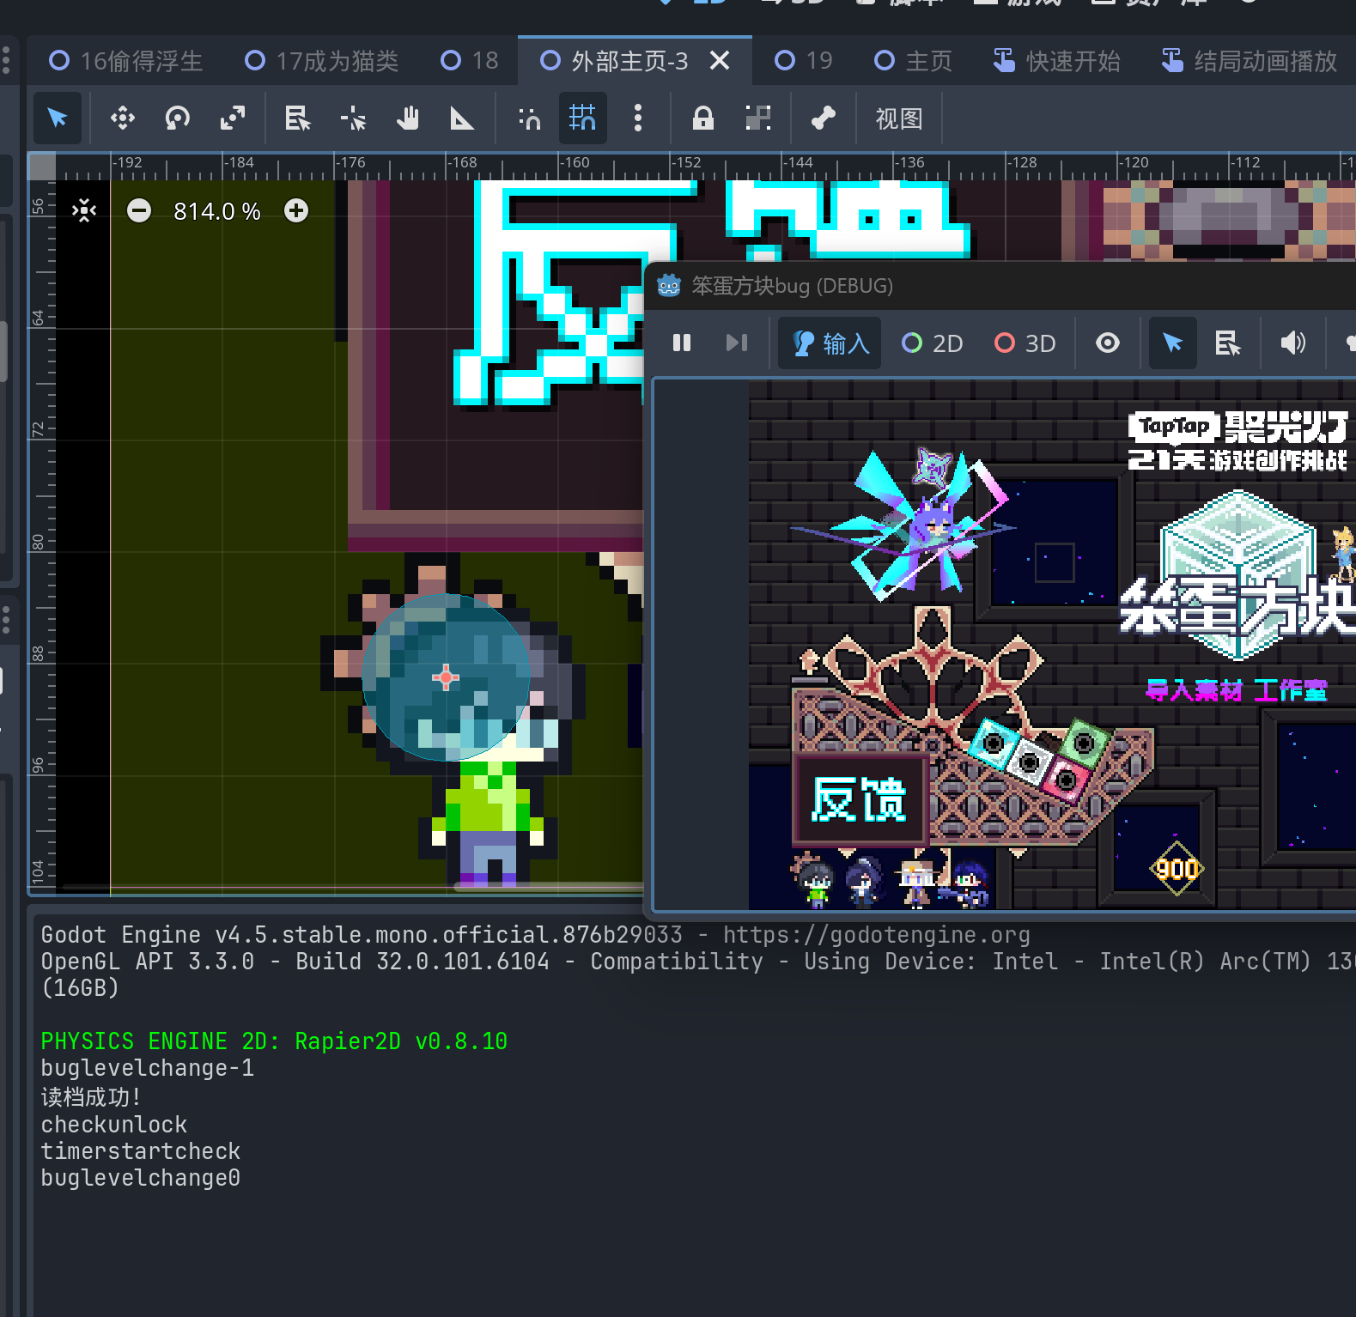Open the 19 scene tab
Screen dimensions: 1356x1317
[804, 61]
